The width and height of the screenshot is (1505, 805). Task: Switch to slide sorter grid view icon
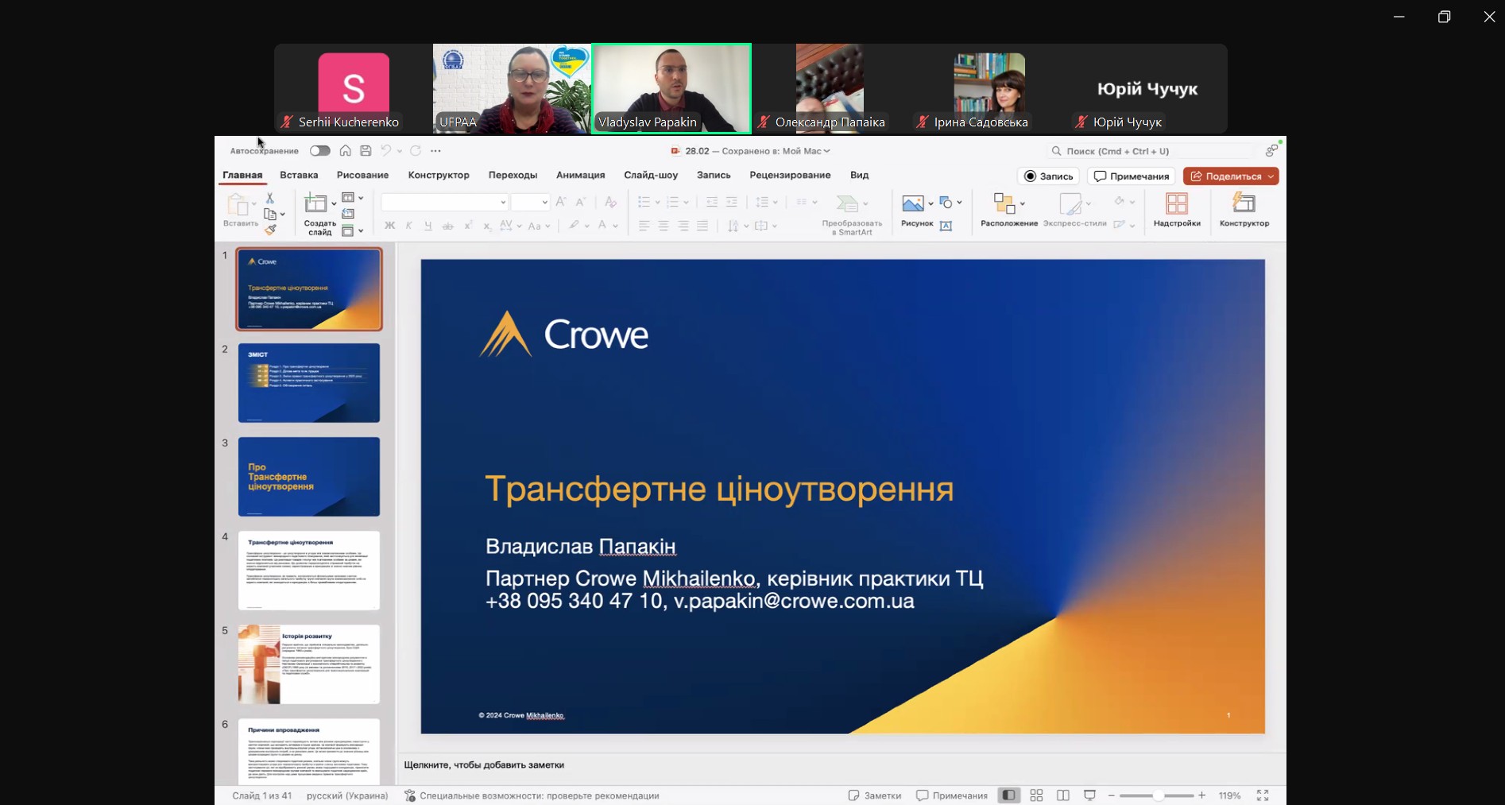(x=1036, y=795)
